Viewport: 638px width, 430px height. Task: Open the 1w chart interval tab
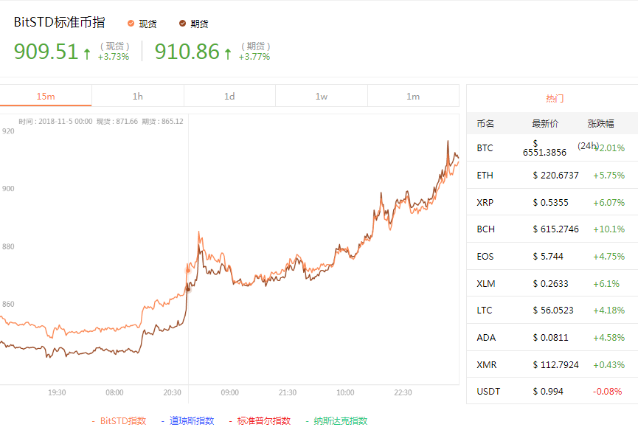(322, 96)
